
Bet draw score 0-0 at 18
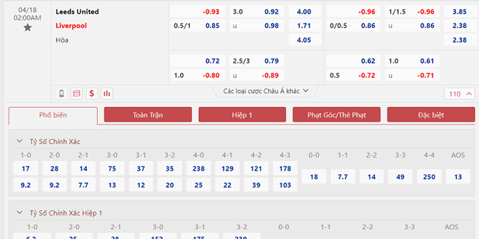coord(314,176)
